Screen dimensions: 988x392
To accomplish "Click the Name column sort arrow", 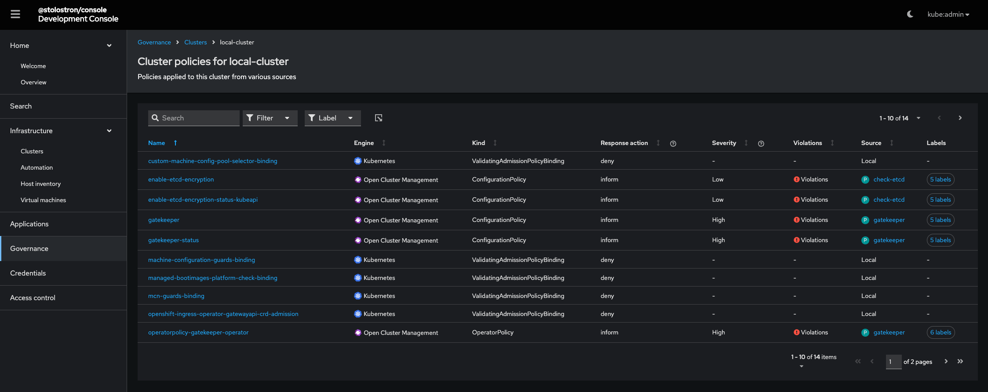I will pyautogui.click(x=175, y=143).
